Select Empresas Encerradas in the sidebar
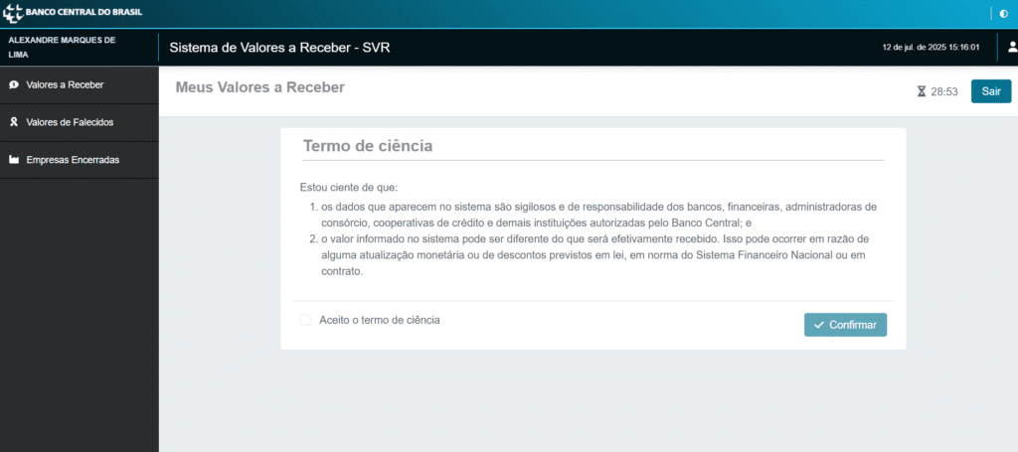Screen dimensions: 1018x452 [73, 160]
